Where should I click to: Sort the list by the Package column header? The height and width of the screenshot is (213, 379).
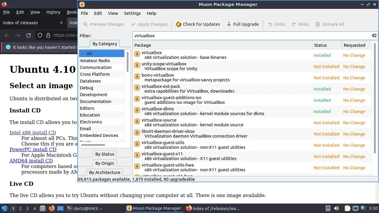pyautogui.click(x=222, y=45)
